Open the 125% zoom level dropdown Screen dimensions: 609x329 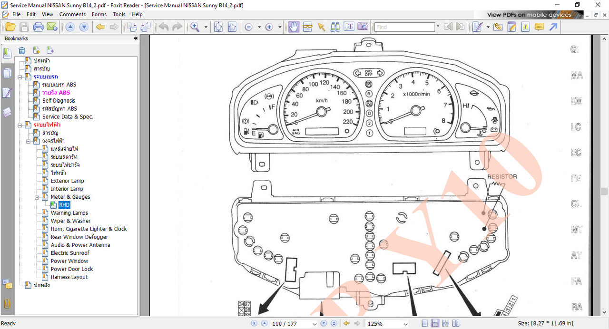point(406,324)
